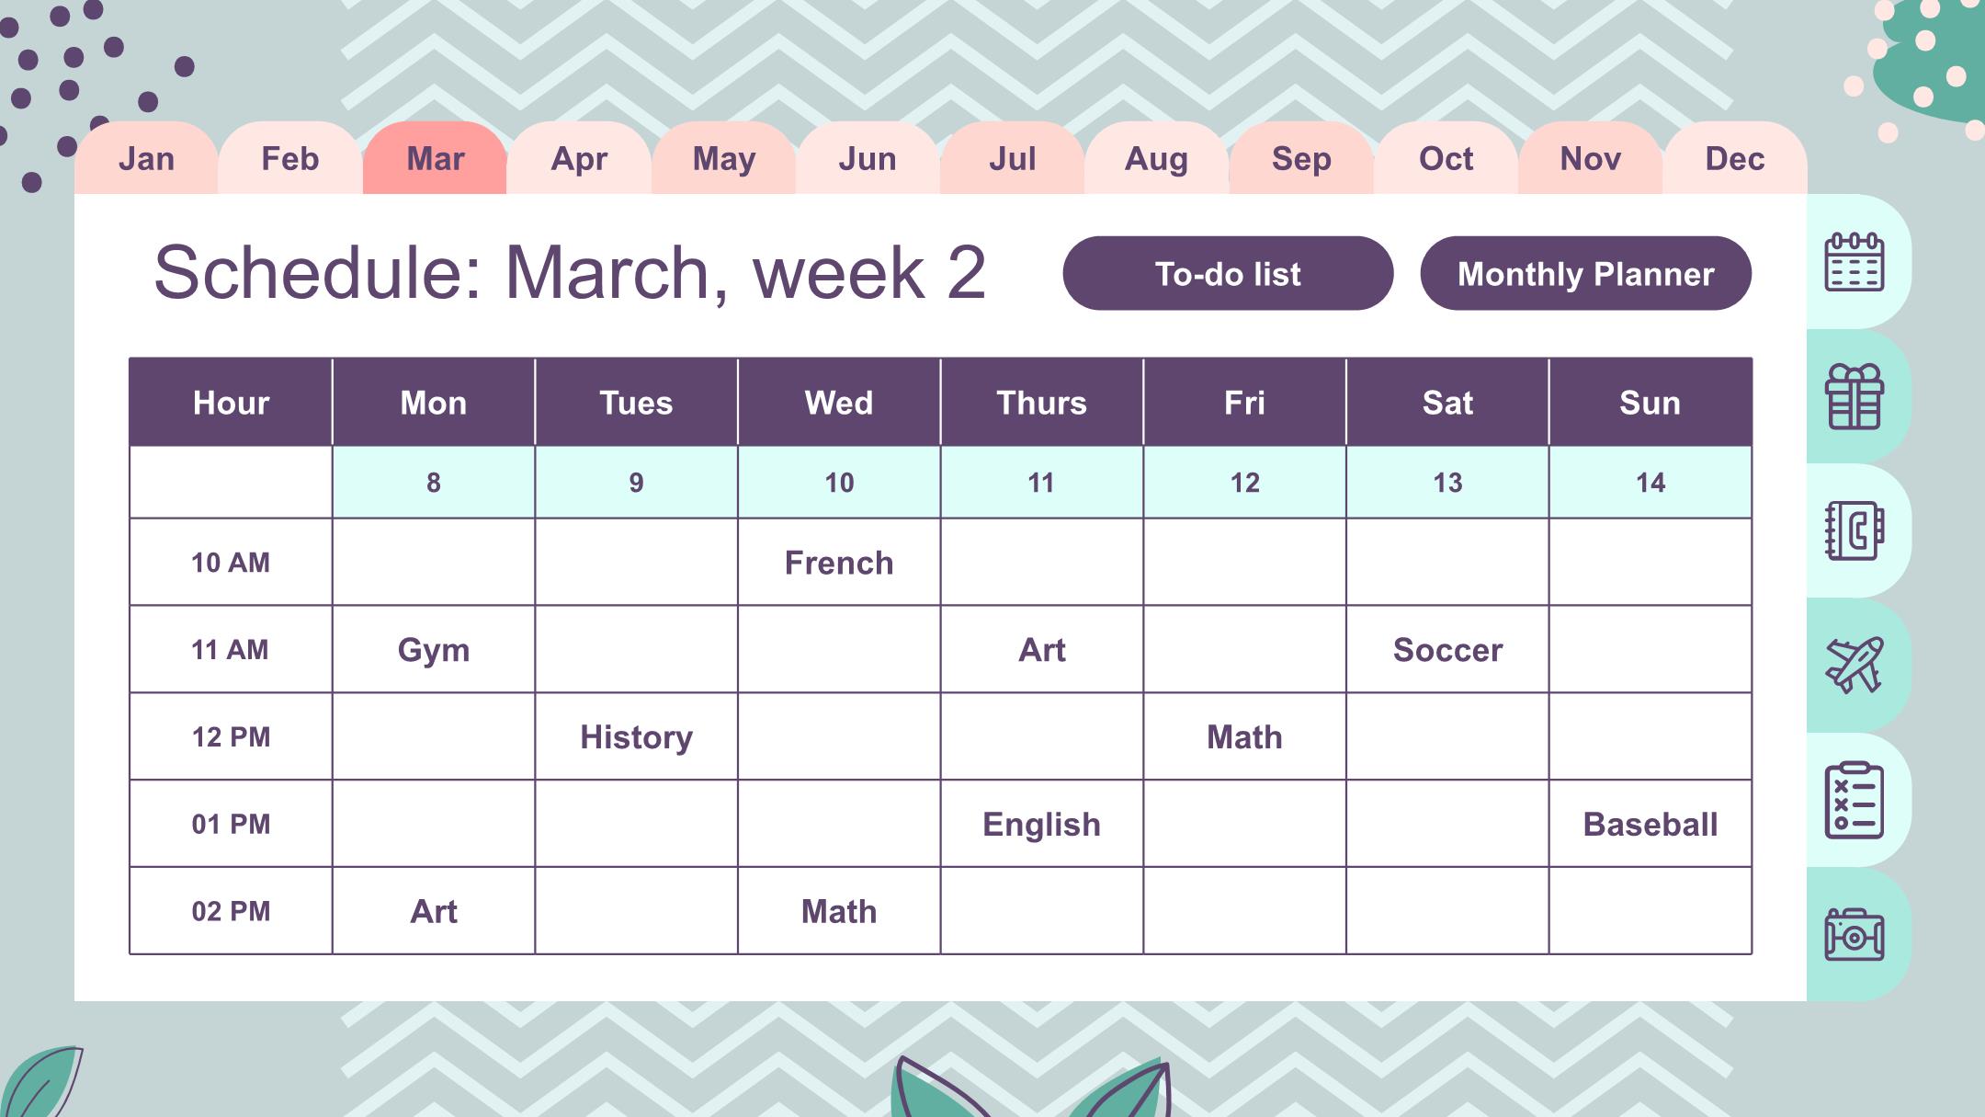The height and width of the screenshot is (1117, 1985).
Task: Open the phone address book icon
Action: (x=1854, y=530)
